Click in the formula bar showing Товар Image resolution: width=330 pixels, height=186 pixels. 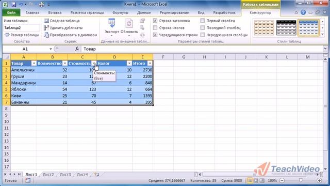pyautogui.click(x=202, y=49)
